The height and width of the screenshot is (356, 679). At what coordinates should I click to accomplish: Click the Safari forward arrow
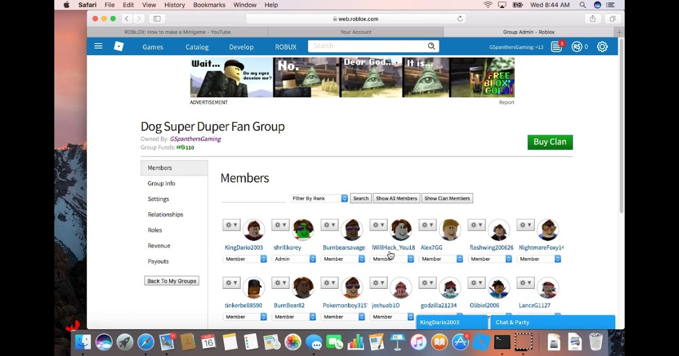(139, 19)
